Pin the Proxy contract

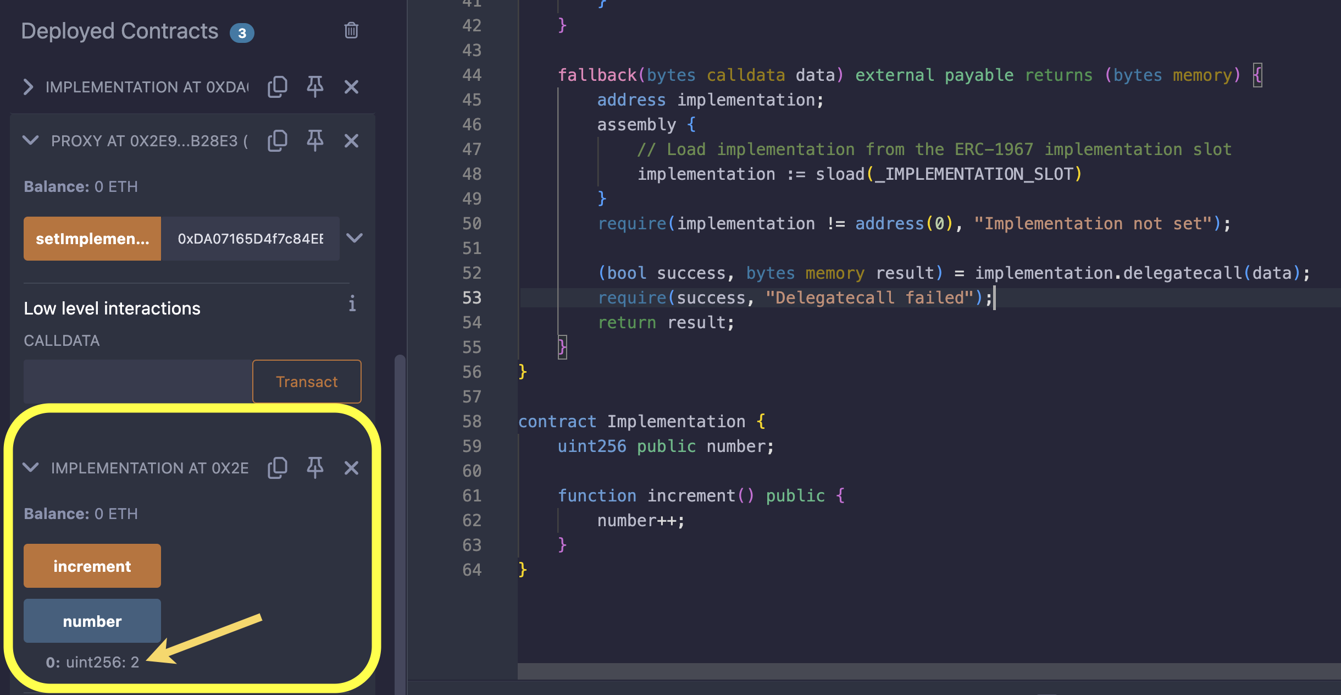[x=315, y=141]
